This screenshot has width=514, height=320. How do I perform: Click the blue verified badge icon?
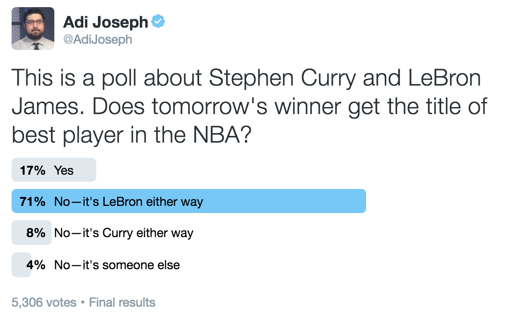[x=158, y=21]
